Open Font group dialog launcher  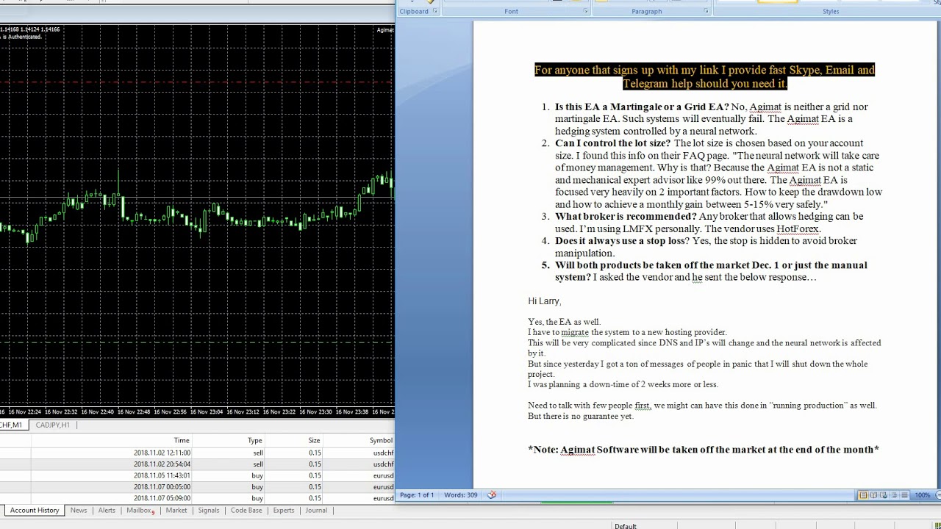(x=586, y=11)
